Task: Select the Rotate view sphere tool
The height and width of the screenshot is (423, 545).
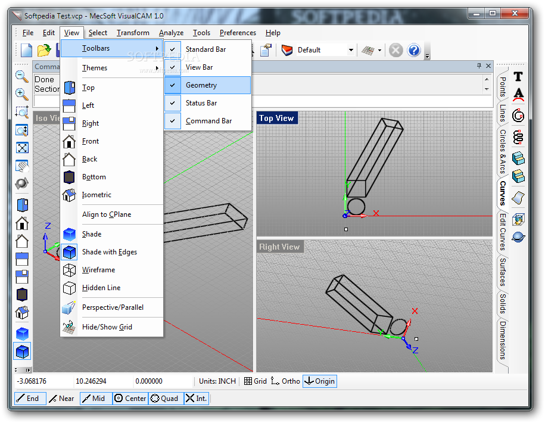Action: [22, 183]
